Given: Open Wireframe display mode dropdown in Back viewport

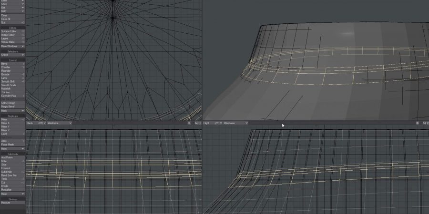Looking at the screenshot, I should tap(60, 123).
